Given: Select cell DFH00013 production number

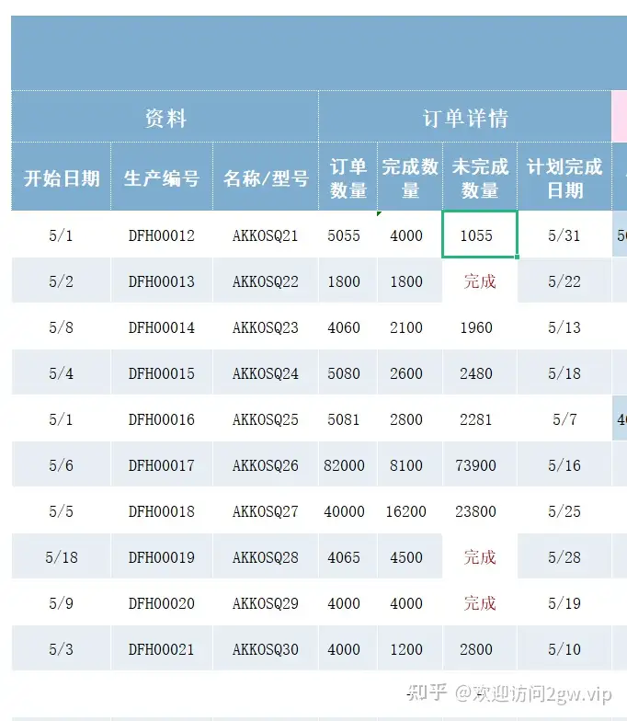Looking at the screenshot, I should [162, 280].
